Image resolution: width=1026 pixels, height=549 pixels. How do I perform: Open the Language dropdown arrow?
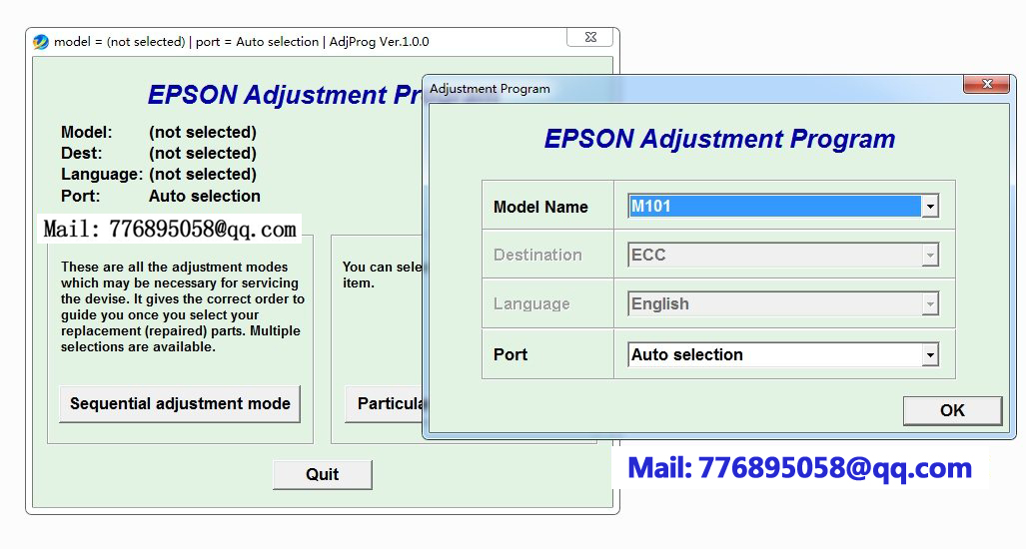[930, 303]
